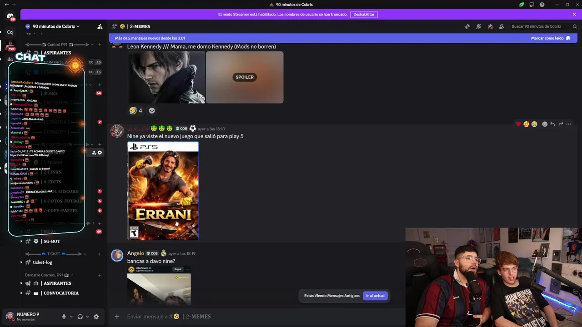Toggle microphone mute in user panel
Viewport: 582px width, 327px height.
64,317
